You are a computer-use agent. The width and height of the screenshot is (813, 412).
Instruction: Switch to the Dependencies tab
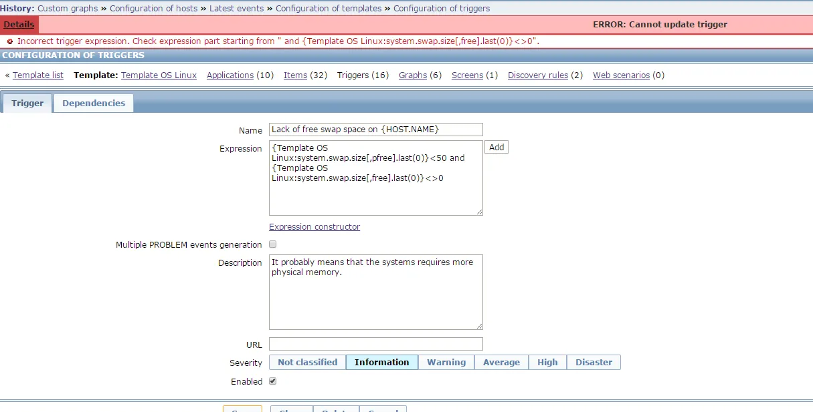click(x=94, y=104)
